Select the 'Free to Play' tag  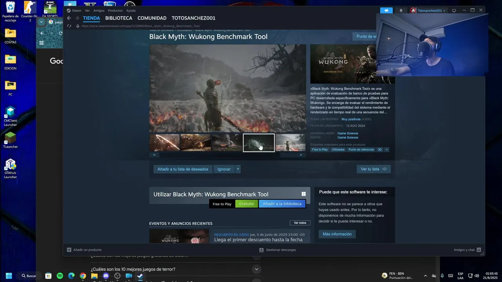[x=320, y=150]
